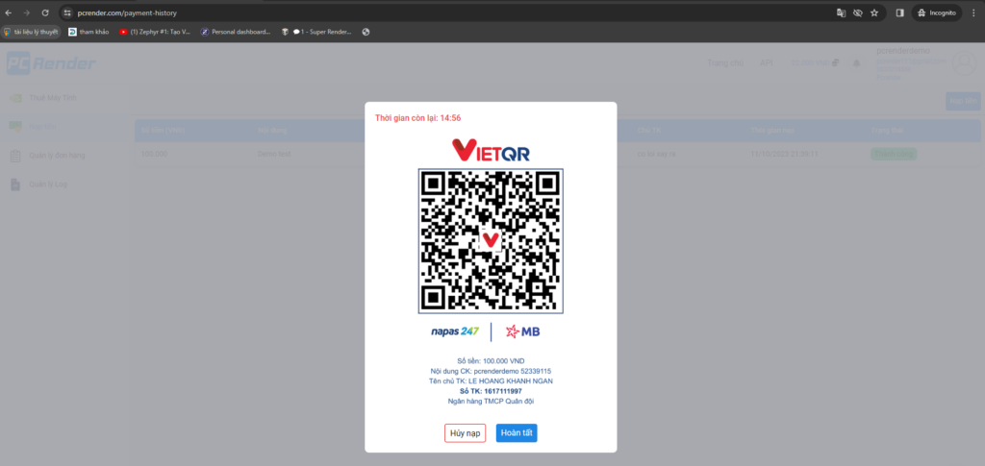Click the 'Số TK: 1617111997' account number
The image size is (985, 466).
tap(491, 391)
